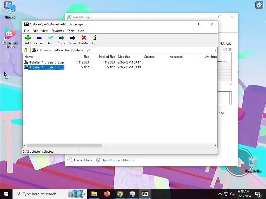Switch to Task Manager in the taskbar

point(132,194)
